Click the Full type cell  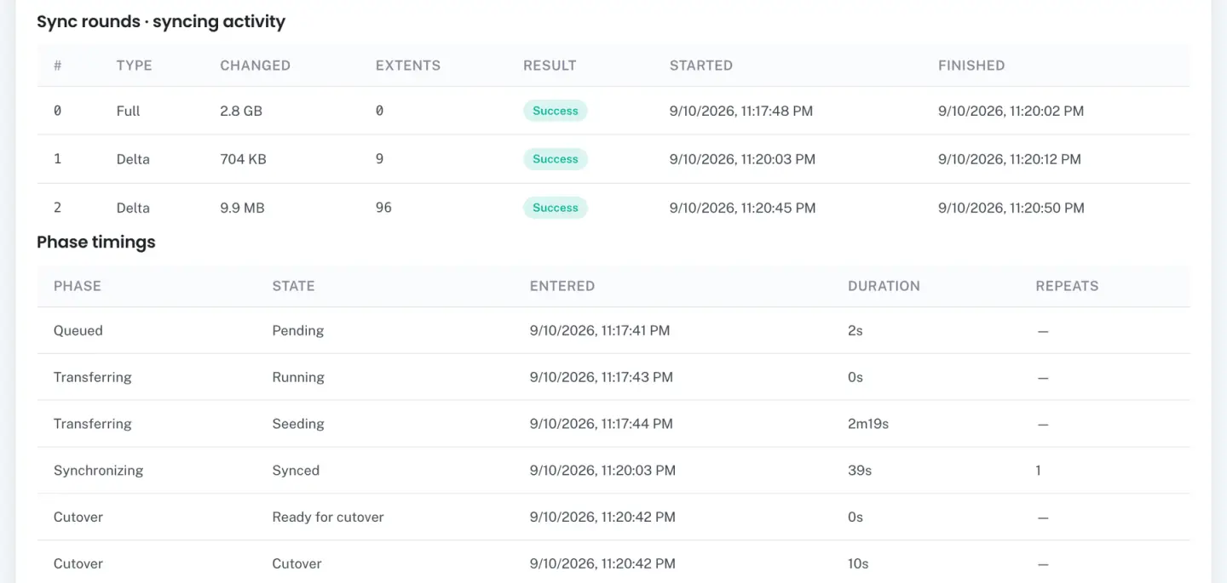(x=128, y=111)
